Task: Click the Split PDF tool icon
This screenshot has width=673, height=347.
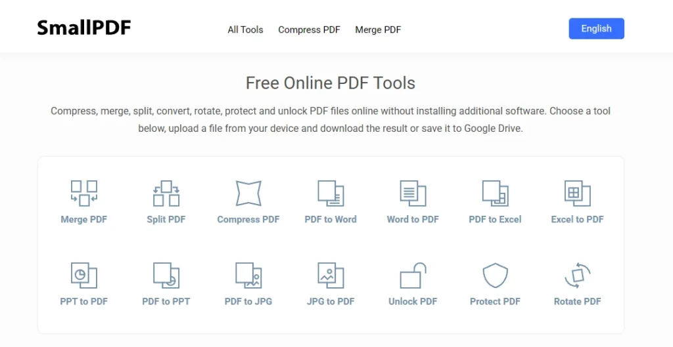Action: (x=166, y=194)
